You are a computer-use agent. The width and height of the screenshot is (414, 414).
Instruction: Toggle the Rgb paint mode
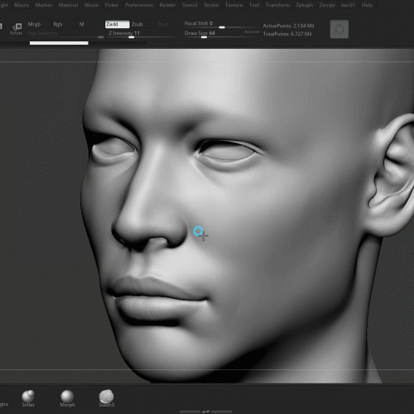click(x=58, y=24)
